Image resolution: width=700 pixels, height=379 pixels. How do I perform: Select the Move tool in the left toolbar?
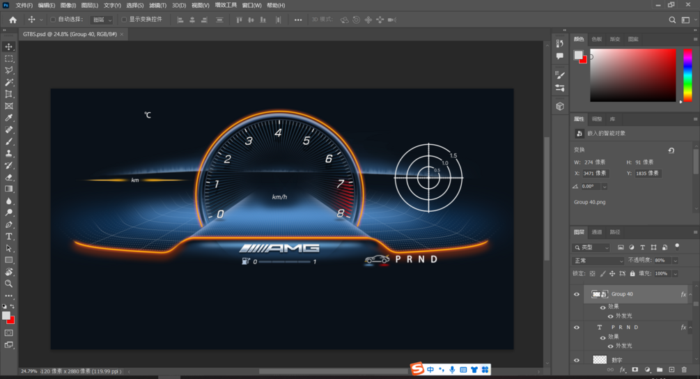click(8, 47)
